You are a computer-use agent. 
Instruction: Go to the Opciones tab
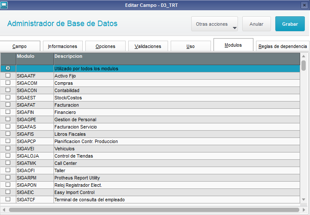pyautogui.click(x=105, y=46)
